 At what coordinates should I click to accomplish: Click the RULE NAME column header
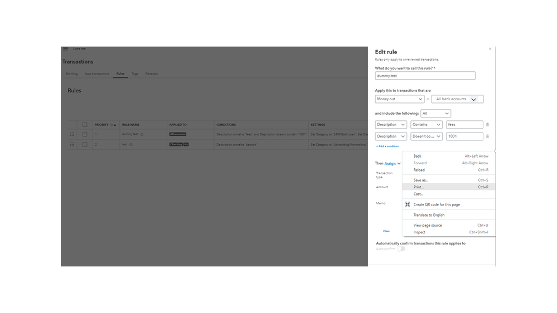pyautogui.click(x=130, y=125)
